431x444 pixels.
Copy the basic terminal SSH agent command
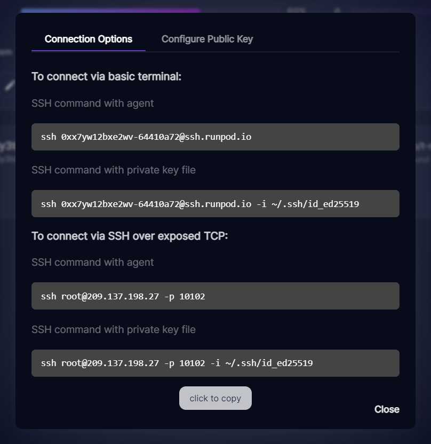click(215, 137)
